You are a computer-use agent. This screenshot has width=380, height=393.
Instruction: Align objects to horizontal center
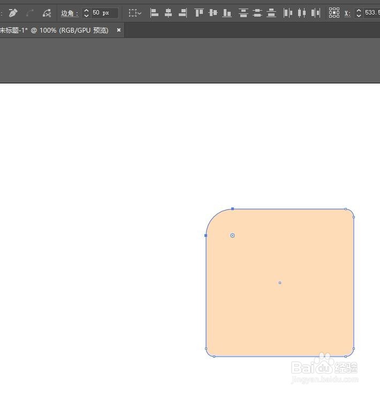[x=168, y=13]
